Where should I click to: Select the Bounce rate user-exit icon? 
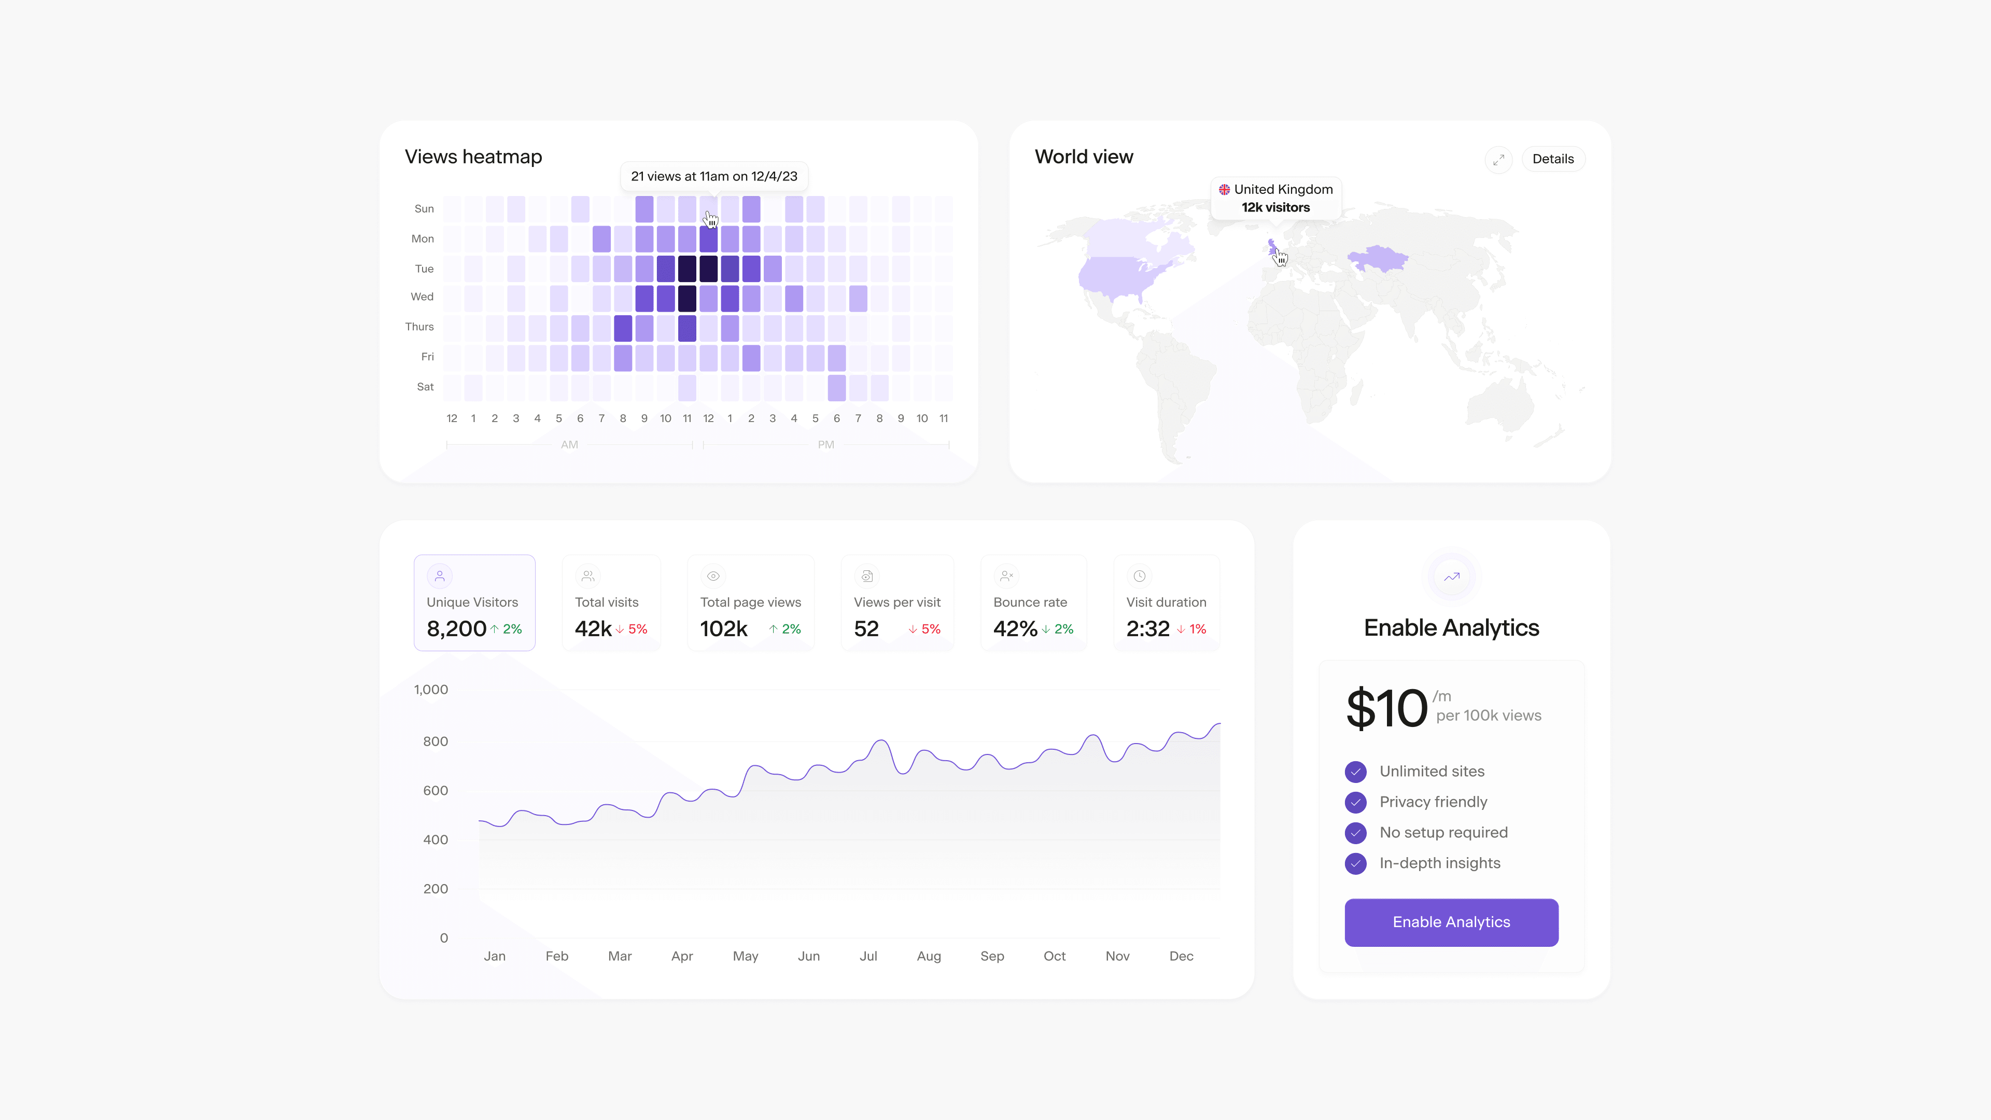(x=1005, y=576)
